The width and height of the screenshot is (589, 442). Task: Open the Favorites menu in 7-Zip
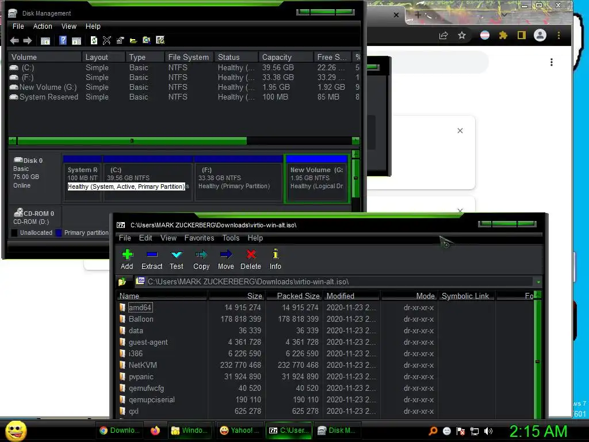click(x=199, y=238)
